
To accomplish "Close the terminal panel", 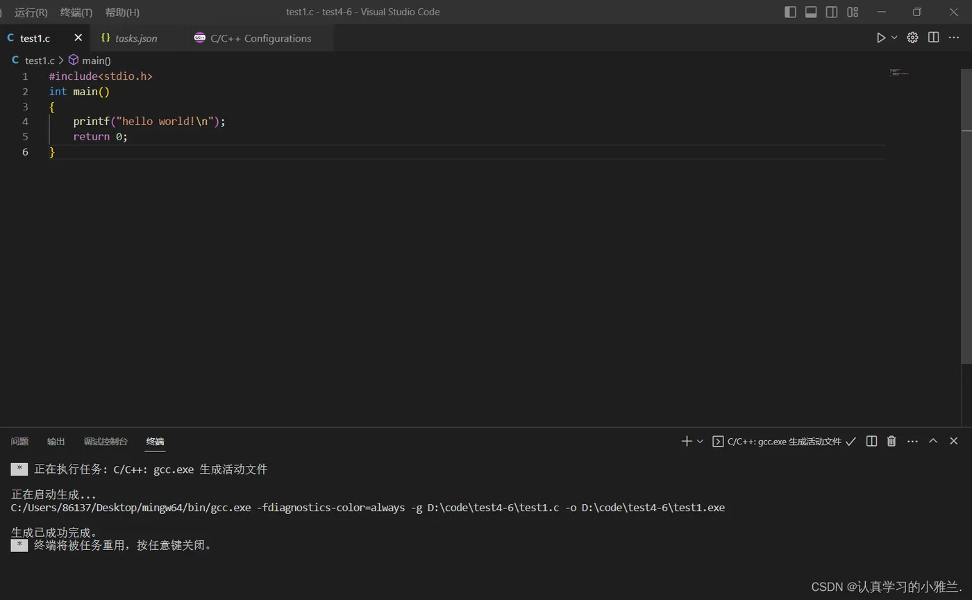I will pyautogui.click(x=954, y=441).
